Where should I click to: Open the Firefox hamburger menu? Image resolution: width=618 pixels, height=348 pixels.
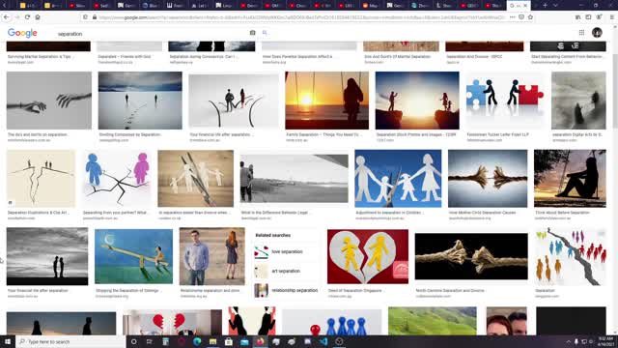[611, 17]
